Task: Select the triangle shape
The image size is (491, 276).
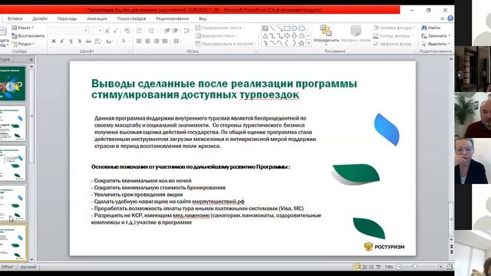Action: coord(265,36)
